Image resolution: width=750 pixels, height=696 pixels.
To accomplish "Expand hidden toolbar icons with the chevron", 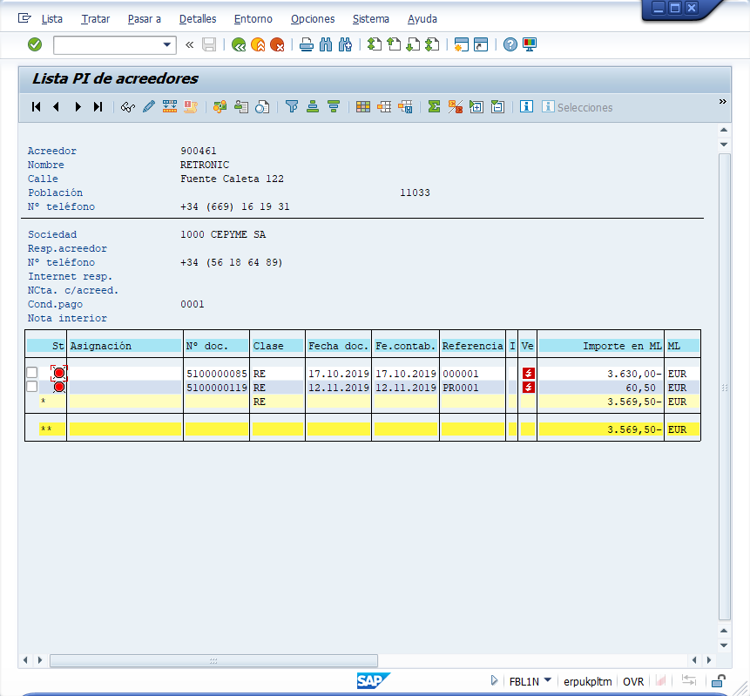I will (x=721, y=99).
